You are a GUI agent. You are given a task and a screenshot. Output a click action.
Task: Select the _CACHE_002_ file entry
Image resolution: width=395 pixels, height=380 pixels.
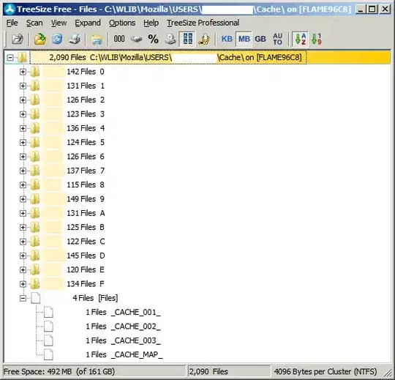[123, 327]
